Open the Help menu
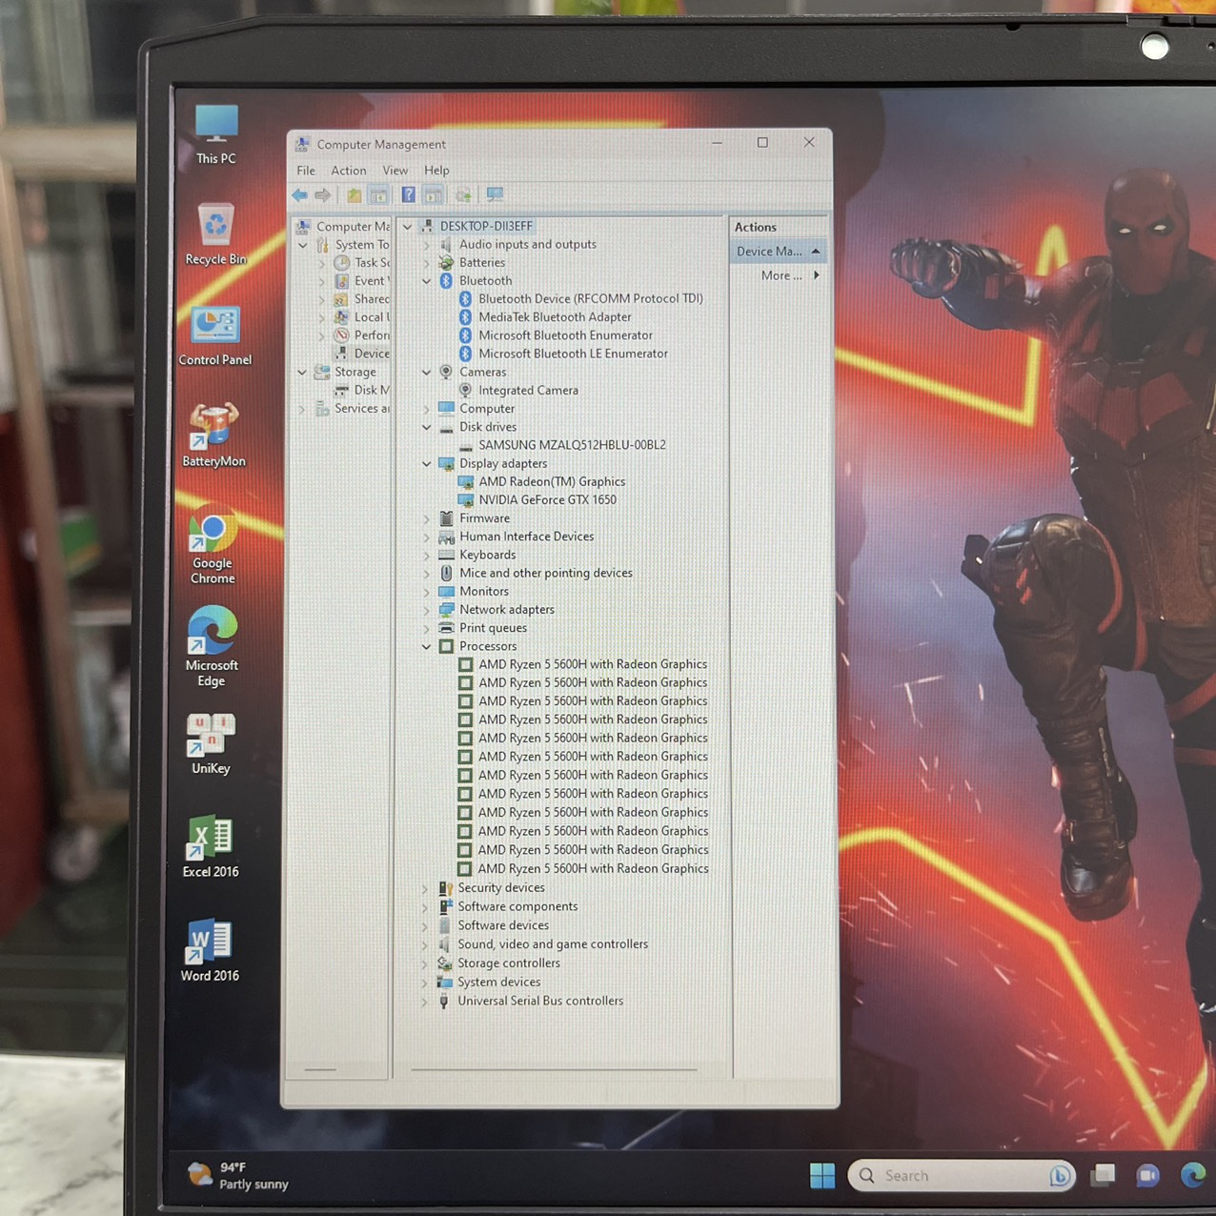 pos(436,171)
